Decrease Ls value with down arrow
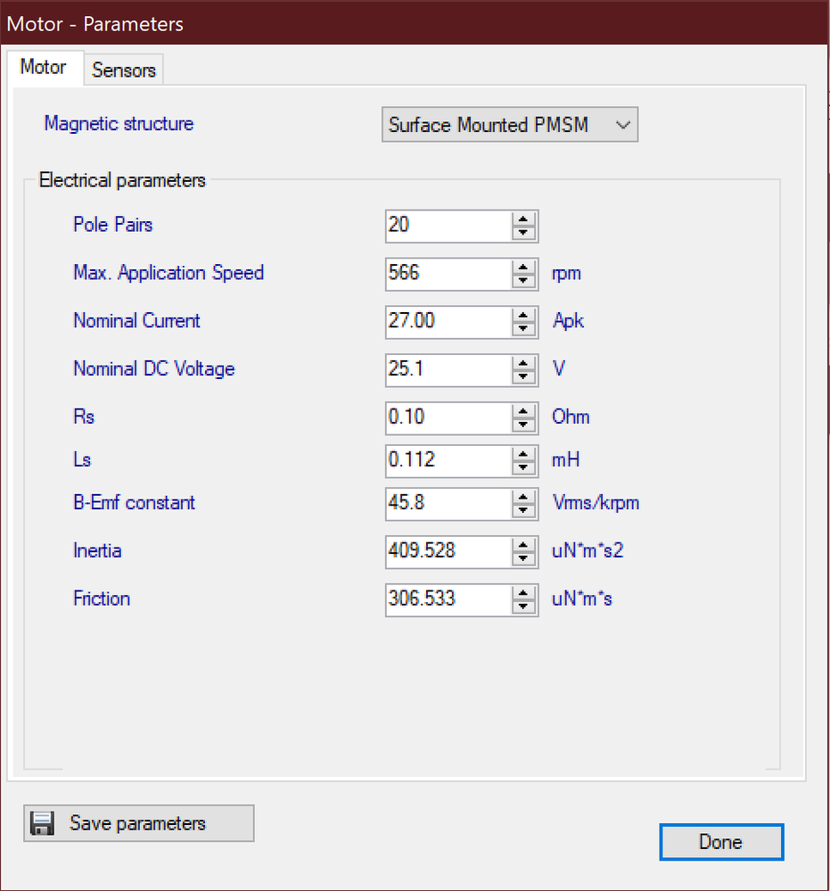 523,467
